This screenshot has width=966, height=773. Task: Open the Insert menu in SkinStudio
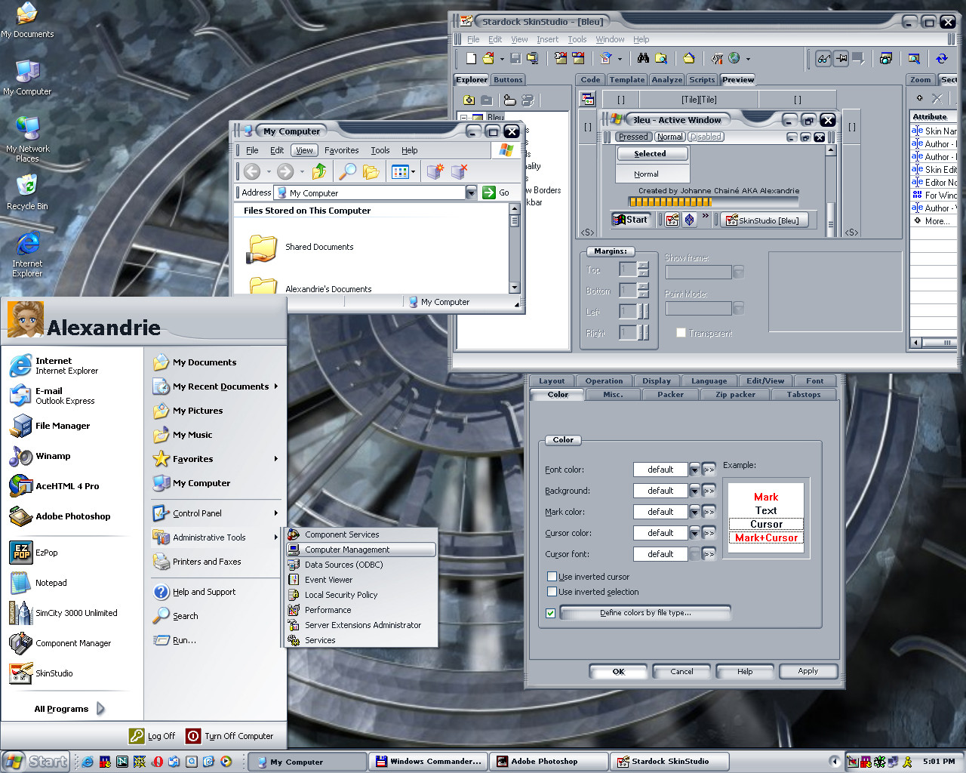547,39
